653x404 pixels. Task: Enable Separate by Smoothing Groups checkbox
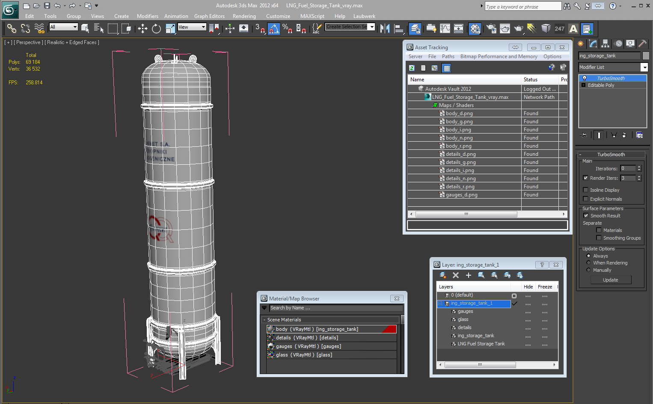click(x=599, y=238)
